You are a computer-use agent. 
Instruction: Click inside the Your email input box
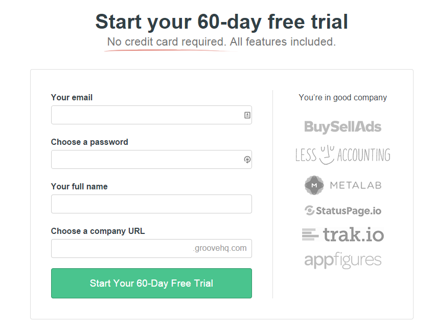tap(143, 115)
